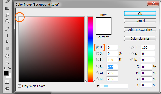Screen dimensions: 161x94
Task: Click the hex code field ffffff
Action: (114, 86)
